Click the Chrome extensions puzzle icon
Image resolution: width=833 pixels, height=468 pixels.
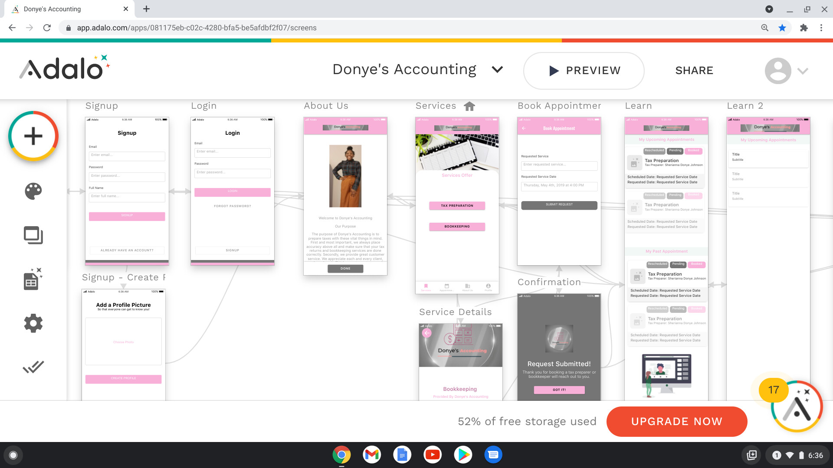(804, 28)
